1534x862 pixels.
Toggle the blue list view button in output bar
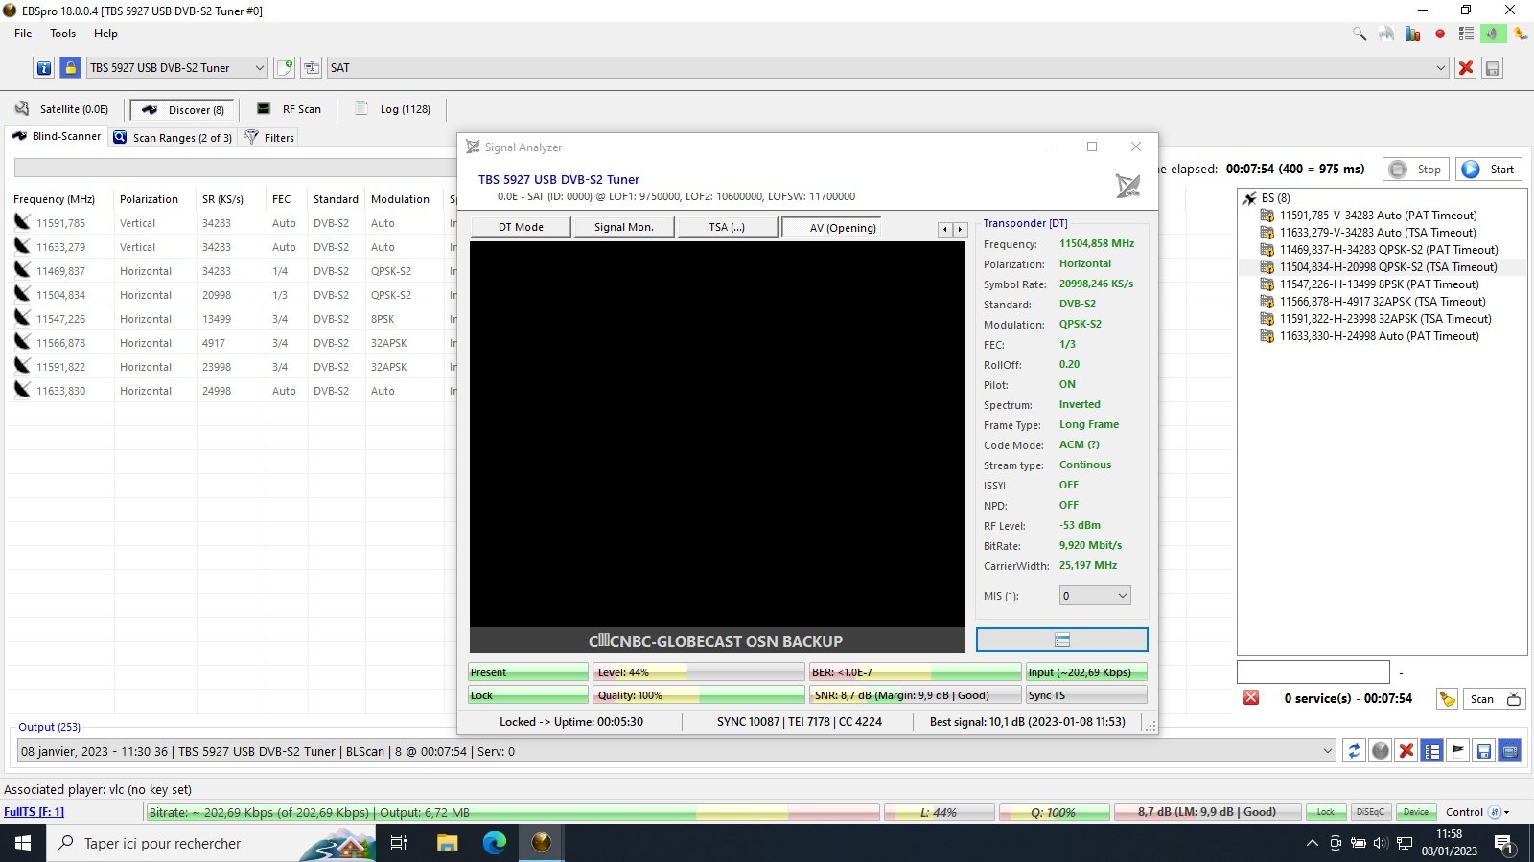pos(1431,751)
